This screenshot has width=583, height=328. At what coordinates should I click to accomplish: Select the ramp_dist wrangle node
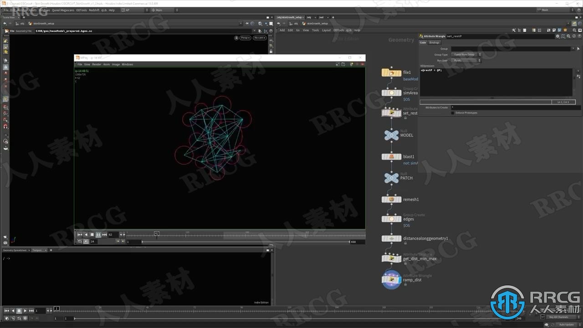391,279
